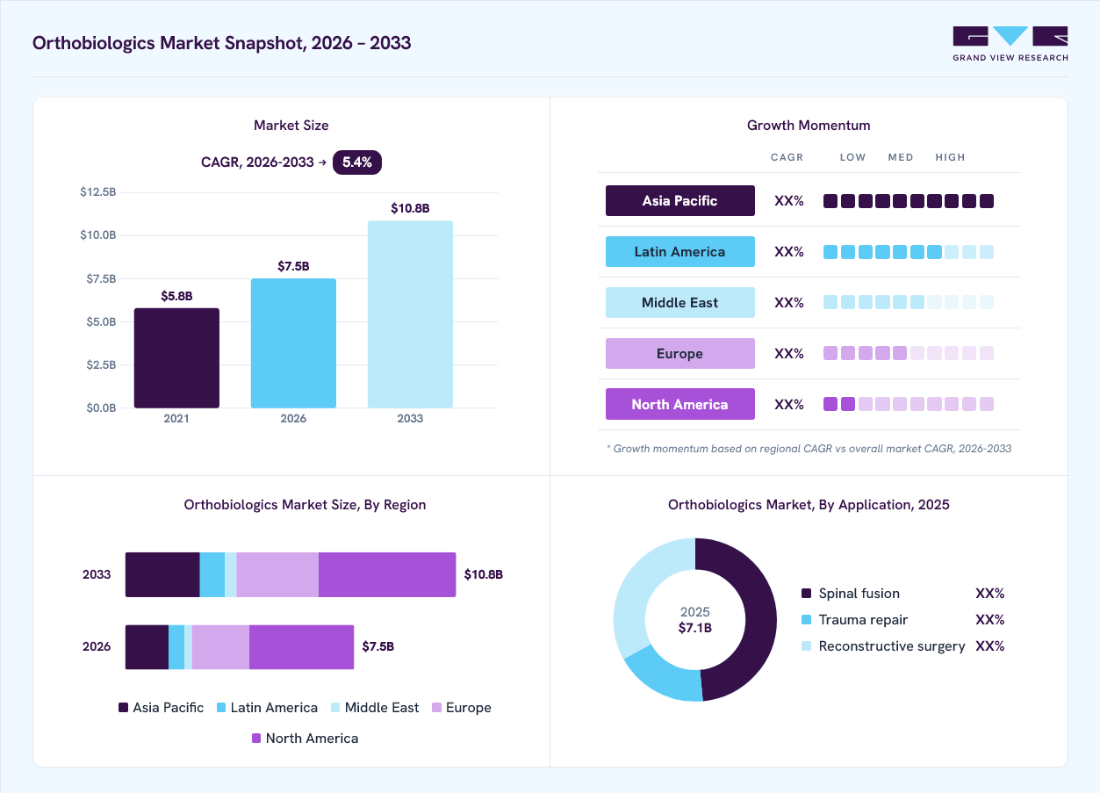Click the growth momentum footnote text
The height and width of the screenshot is (793, 1100).
click(x=809, y=449)
